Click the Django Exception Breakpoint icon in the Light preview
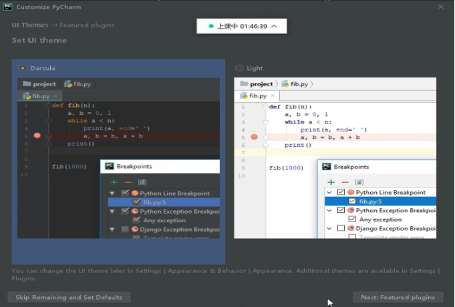Screen dimensions: 455x307 click(351, 228)
